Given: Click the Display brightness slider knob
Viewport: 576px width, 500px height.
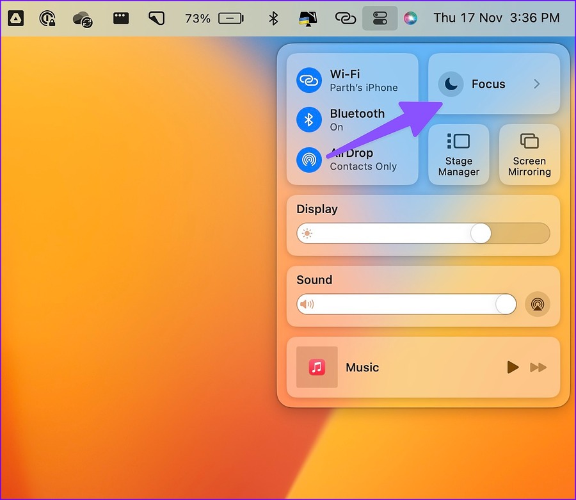Looking at the screenshot, I should click(x=481, y=233).
